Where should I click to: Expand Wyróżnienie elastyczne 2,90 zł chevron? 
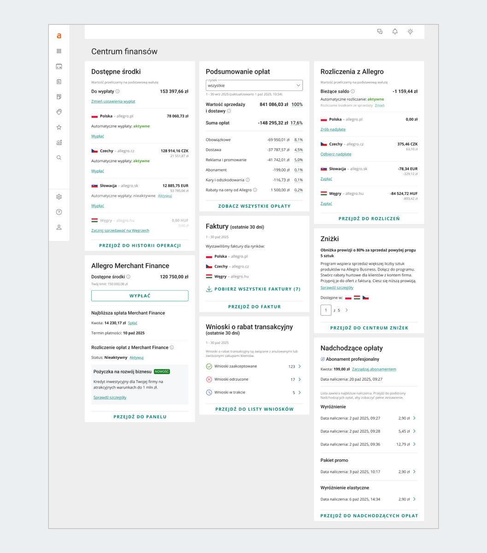[x=415, y=499]
